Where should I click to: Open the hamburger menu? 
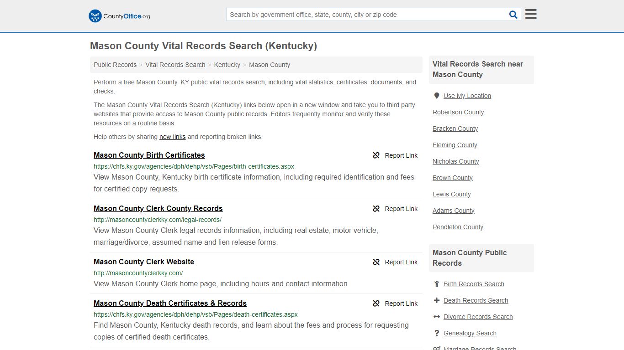pyautogui.click(x=531, y=14)
